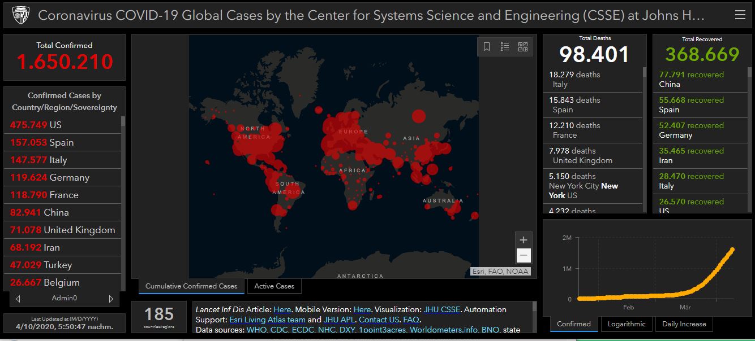Screen dimensions: 755x341
Task: Open the hamburger menu in header
Action: (740, 15)
